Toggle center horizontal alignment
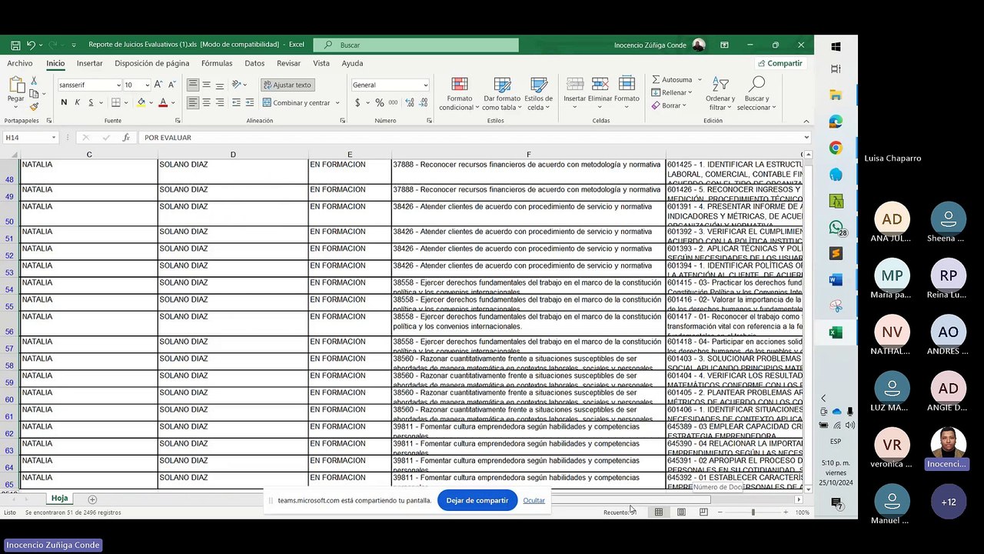Viewport: 984px width, 554px height. (x=206, y=102)
